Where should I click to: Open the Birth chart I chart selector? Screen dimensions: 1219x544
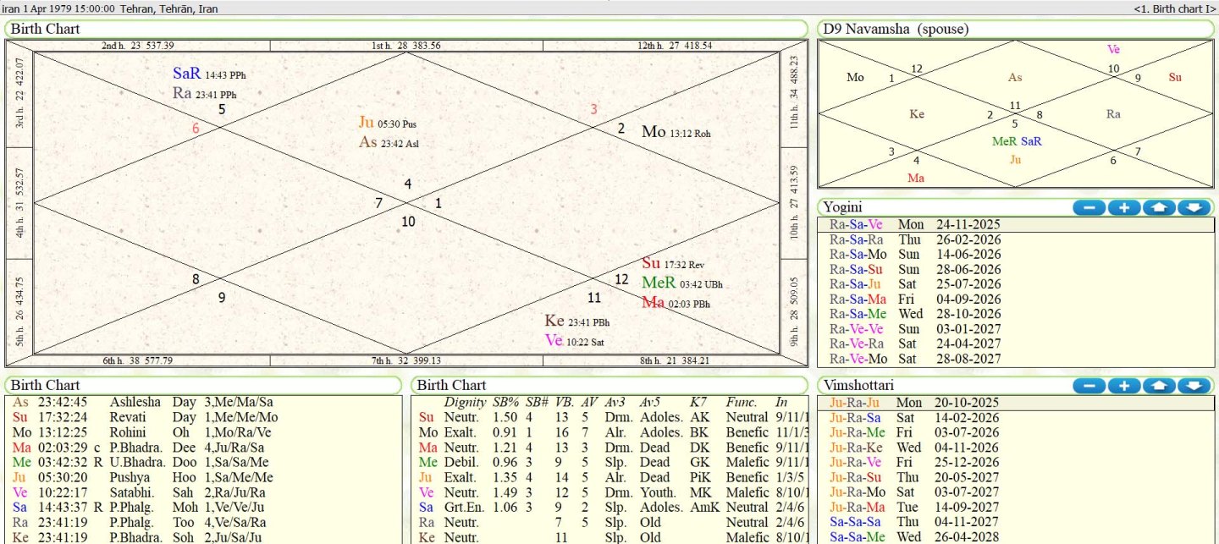1177,8
